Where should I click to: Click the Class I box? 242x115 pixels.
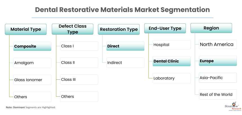point(79,46)
